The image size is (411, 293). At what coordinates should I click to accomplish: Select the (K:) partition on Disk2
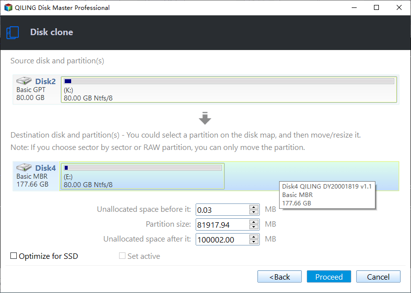tap(229, 90)
